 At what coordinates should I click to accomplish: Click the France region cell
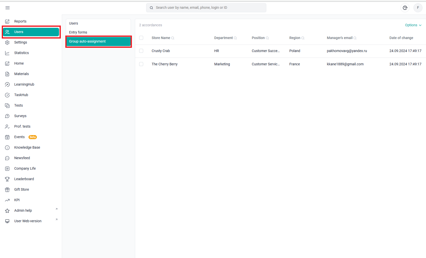point(294,64)
